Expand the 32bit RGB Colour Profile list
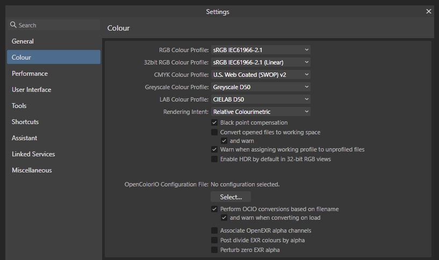Image resolution: width=439 pixels, height=260 pixels. pos(261,62)
